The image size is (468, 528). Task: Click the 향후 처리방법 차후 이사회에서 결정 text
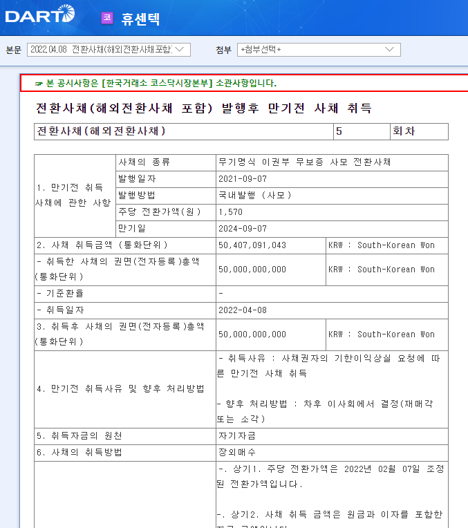tap(325, 411)
